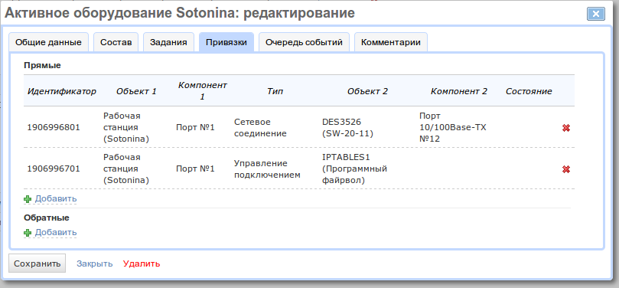Go to Очередь событий tab

tap(304, 42)
